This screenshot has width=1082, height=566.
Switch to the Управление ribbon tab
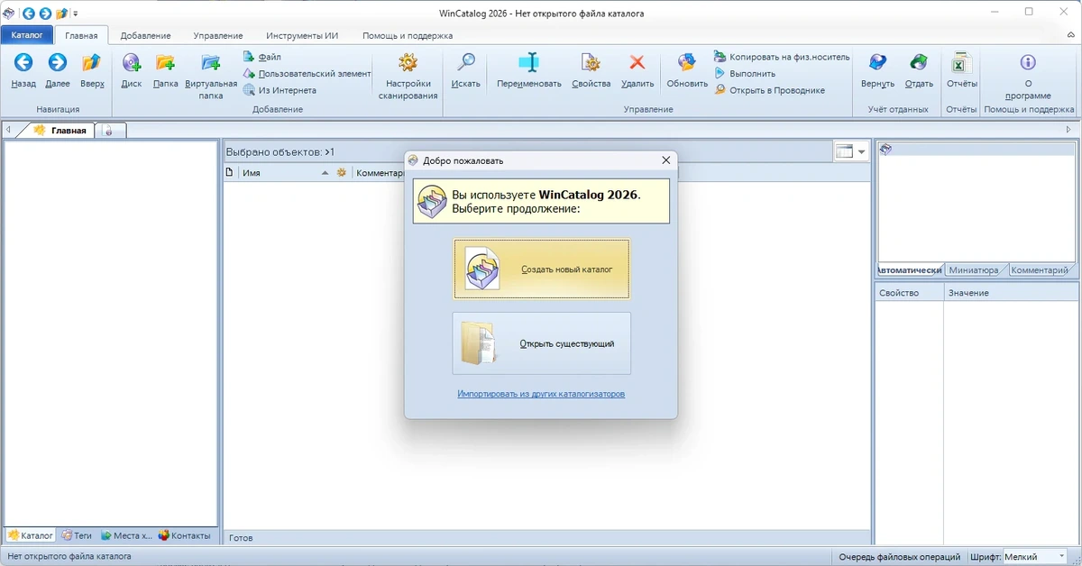[218, 35]
